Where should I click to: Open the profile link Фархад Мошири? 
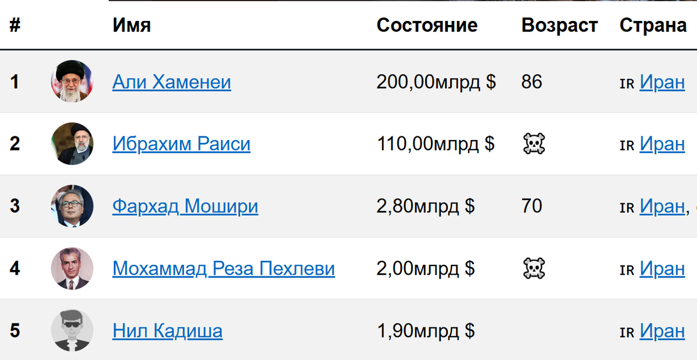(185, 206)
